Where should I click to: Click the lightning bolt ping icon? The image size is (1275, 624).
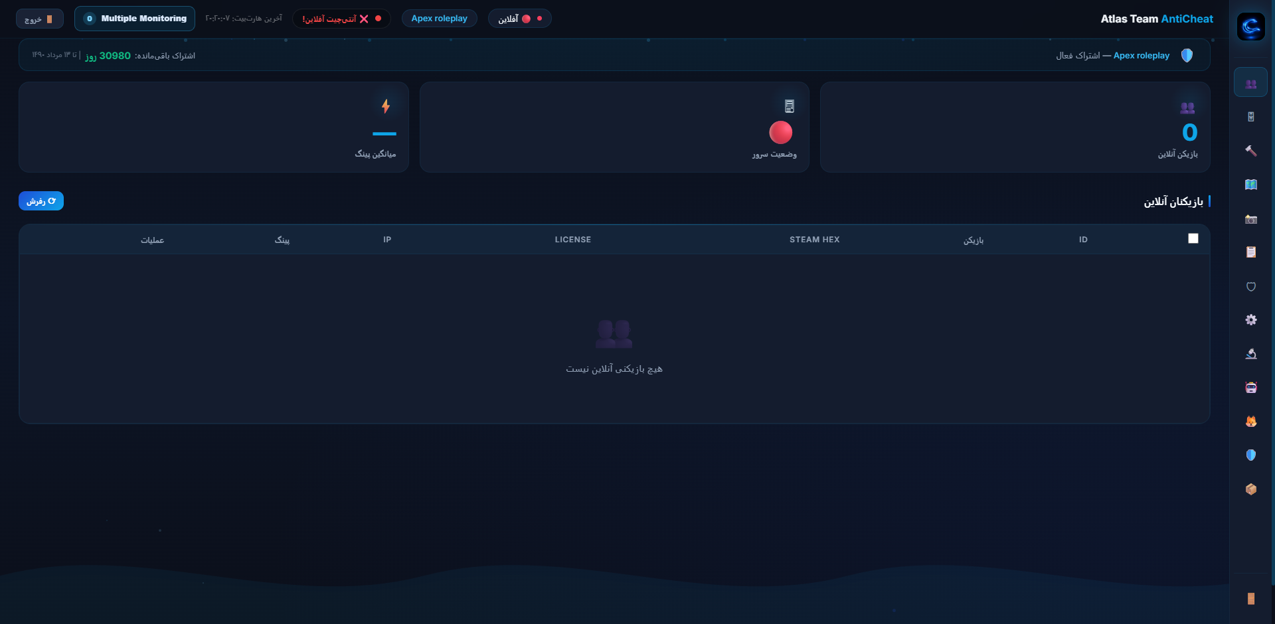385,106
